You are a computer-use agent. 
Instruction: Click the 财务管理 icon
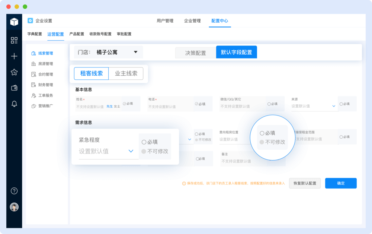click(x=33, y=85)
